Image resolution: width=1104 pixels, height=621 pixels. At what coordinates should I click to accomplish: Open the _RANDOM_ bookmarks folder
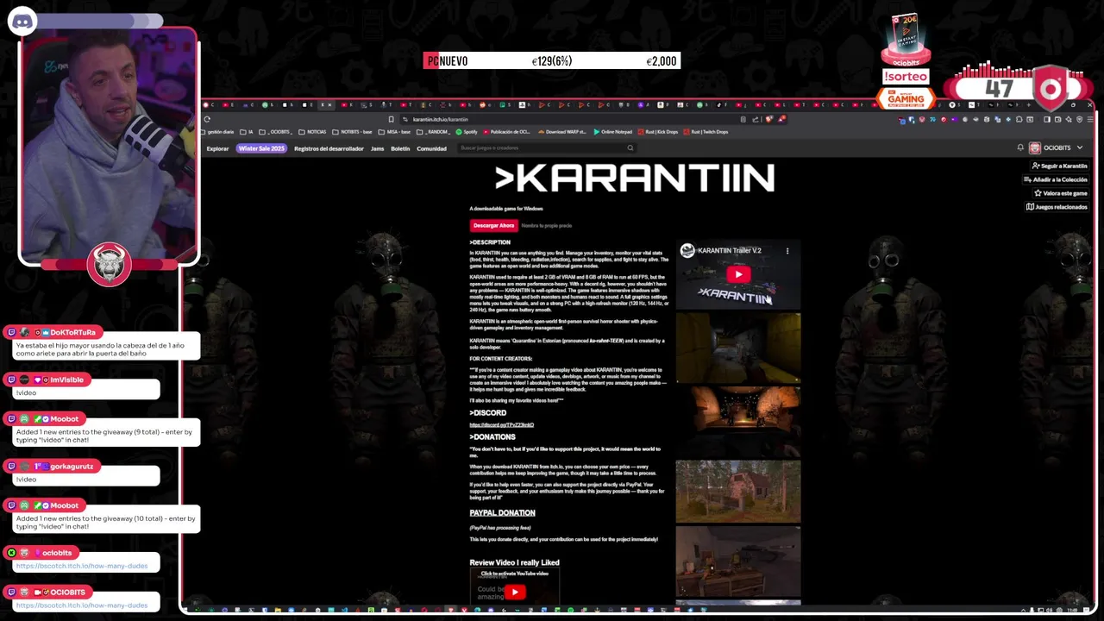pos(433,132)
